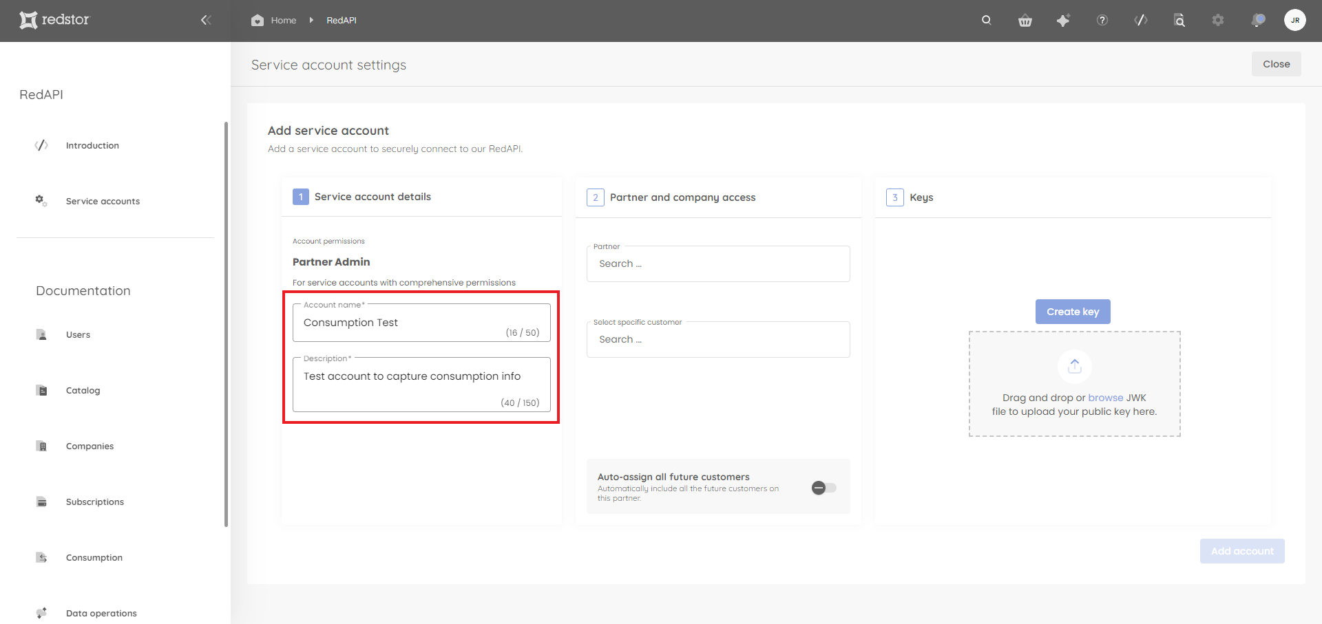
Task: Click the Partner Admin permission text
Action: click(x=331, y=262)
